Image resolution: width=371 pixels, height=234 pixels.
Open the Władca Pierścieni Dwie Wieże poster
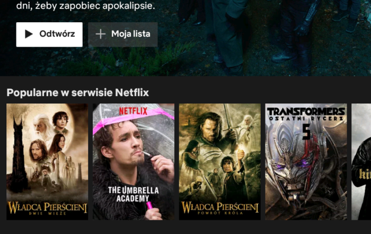[x=47, y=162]
